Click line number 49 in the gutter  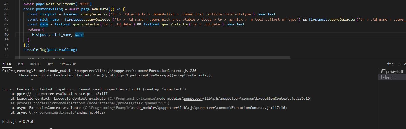[6, 35]
